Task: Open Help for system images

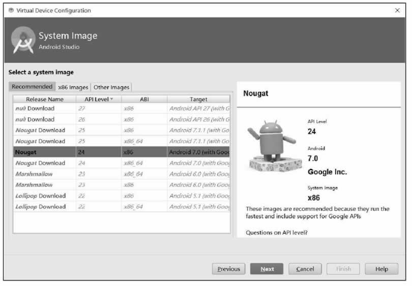Action: point(380,269)
